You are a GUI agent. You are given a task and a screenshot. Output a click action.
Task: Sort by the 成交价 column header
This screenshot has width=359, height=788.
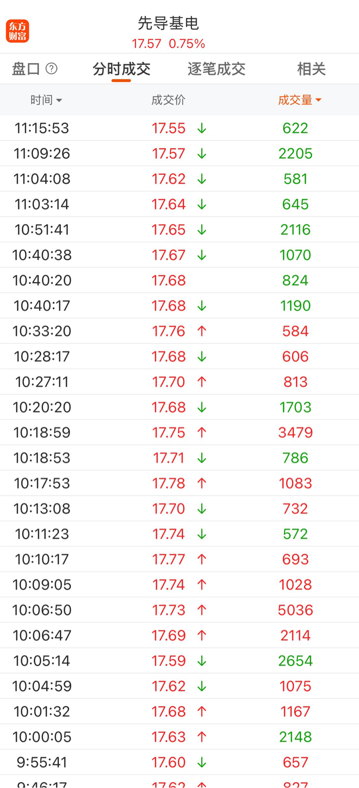pyautogui.click(x=168, y=100)
